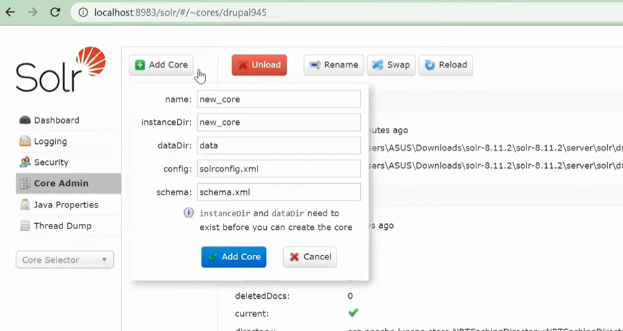
Task: Click the deletedDocs value 0
Action: pyautogui.click(x=350, y=296)
